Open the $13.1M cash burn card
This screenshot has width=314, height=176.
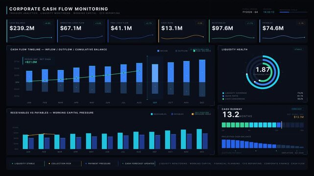pos(182,31)
